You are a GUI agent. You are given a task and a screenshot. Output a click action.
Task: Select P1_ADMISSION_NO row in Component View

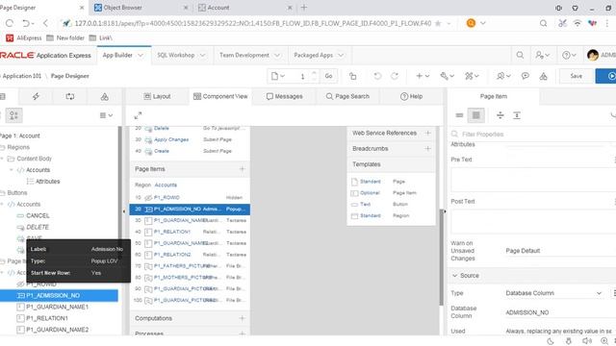190,210
